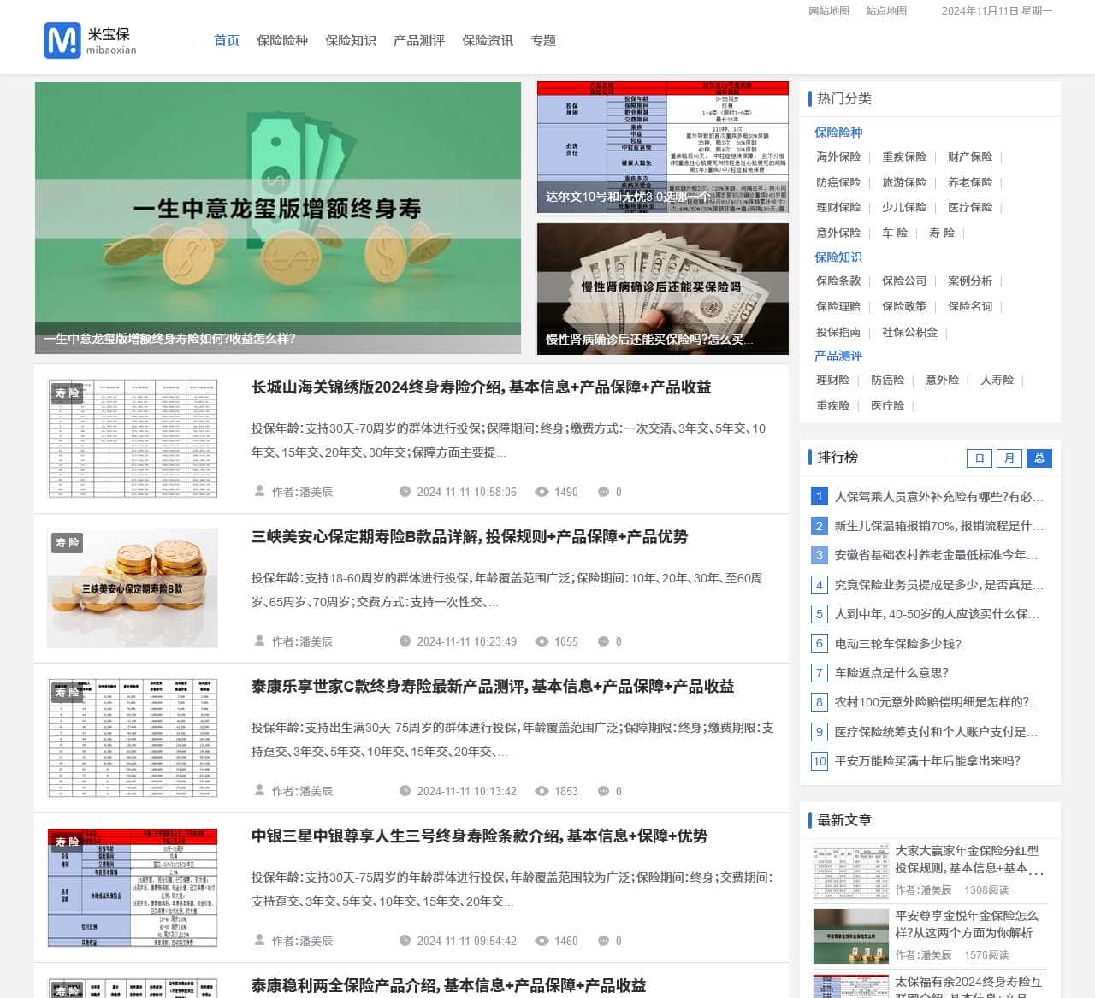Click author icon of the 长城山海关 article

coord(259,491)
